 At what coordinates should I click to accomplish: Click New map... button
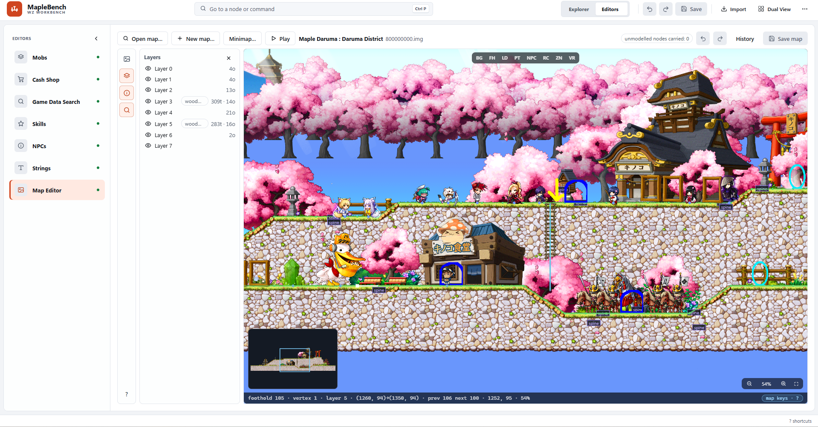[x=196, y=39]
